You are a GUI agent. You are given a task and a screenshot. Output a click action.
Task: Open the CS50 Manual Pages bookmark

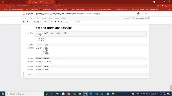tap(104, 9)
